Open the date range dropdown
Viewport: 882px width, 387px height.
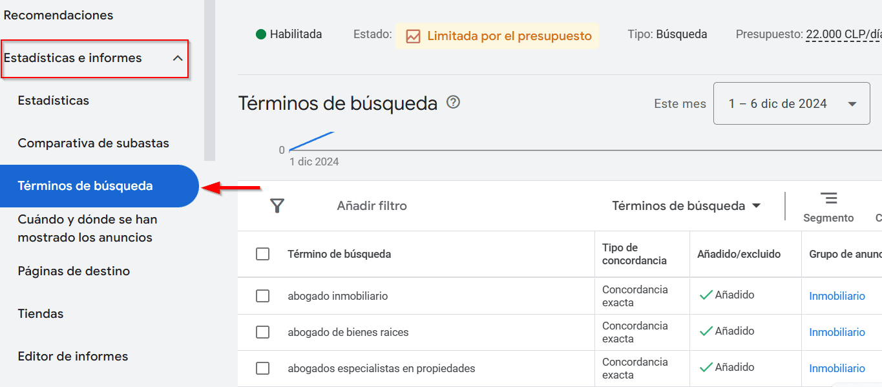(x=792, y=103)
